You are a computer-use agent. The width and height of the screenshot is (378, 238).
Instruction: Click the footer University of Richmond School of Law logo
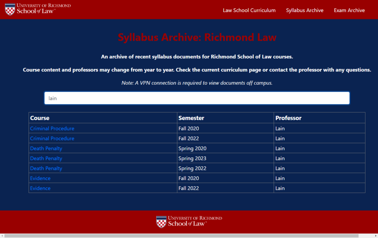tap(189, 222)
